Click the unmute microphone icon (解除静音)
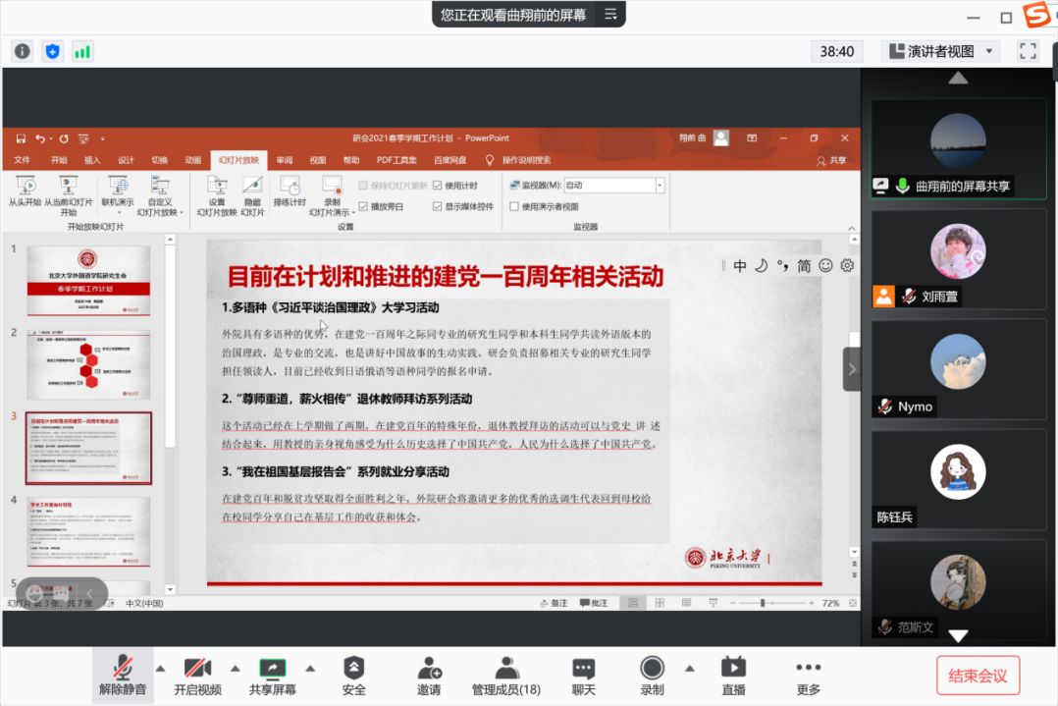 tap(123, 670)
